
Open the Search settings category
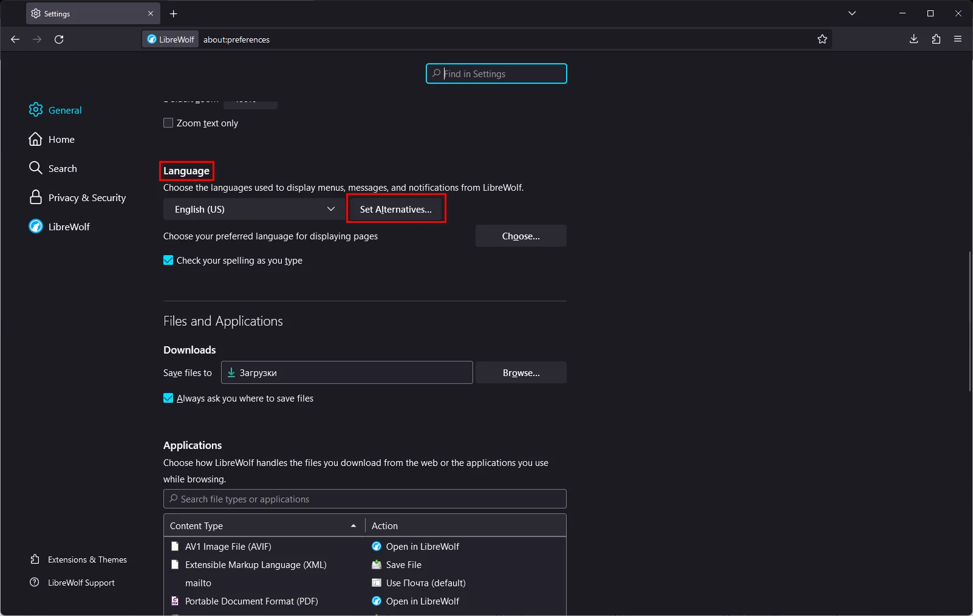[63, 169]
